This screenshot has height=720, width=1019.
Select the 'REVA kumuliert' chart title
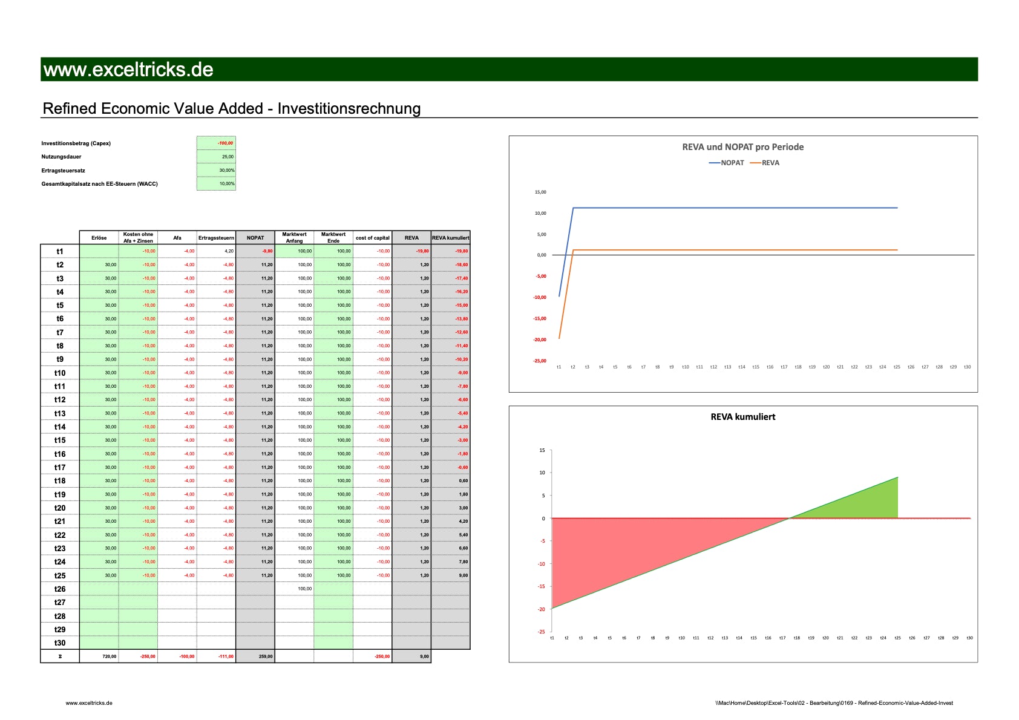[743, 417]
